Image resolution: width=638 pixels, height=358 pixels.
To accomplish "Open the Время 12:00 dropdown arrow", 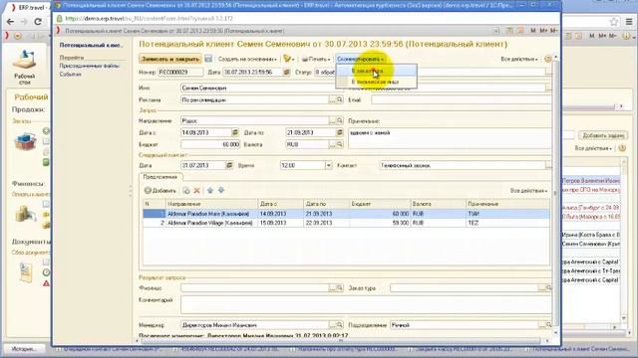I will click(x=328, y=165).
